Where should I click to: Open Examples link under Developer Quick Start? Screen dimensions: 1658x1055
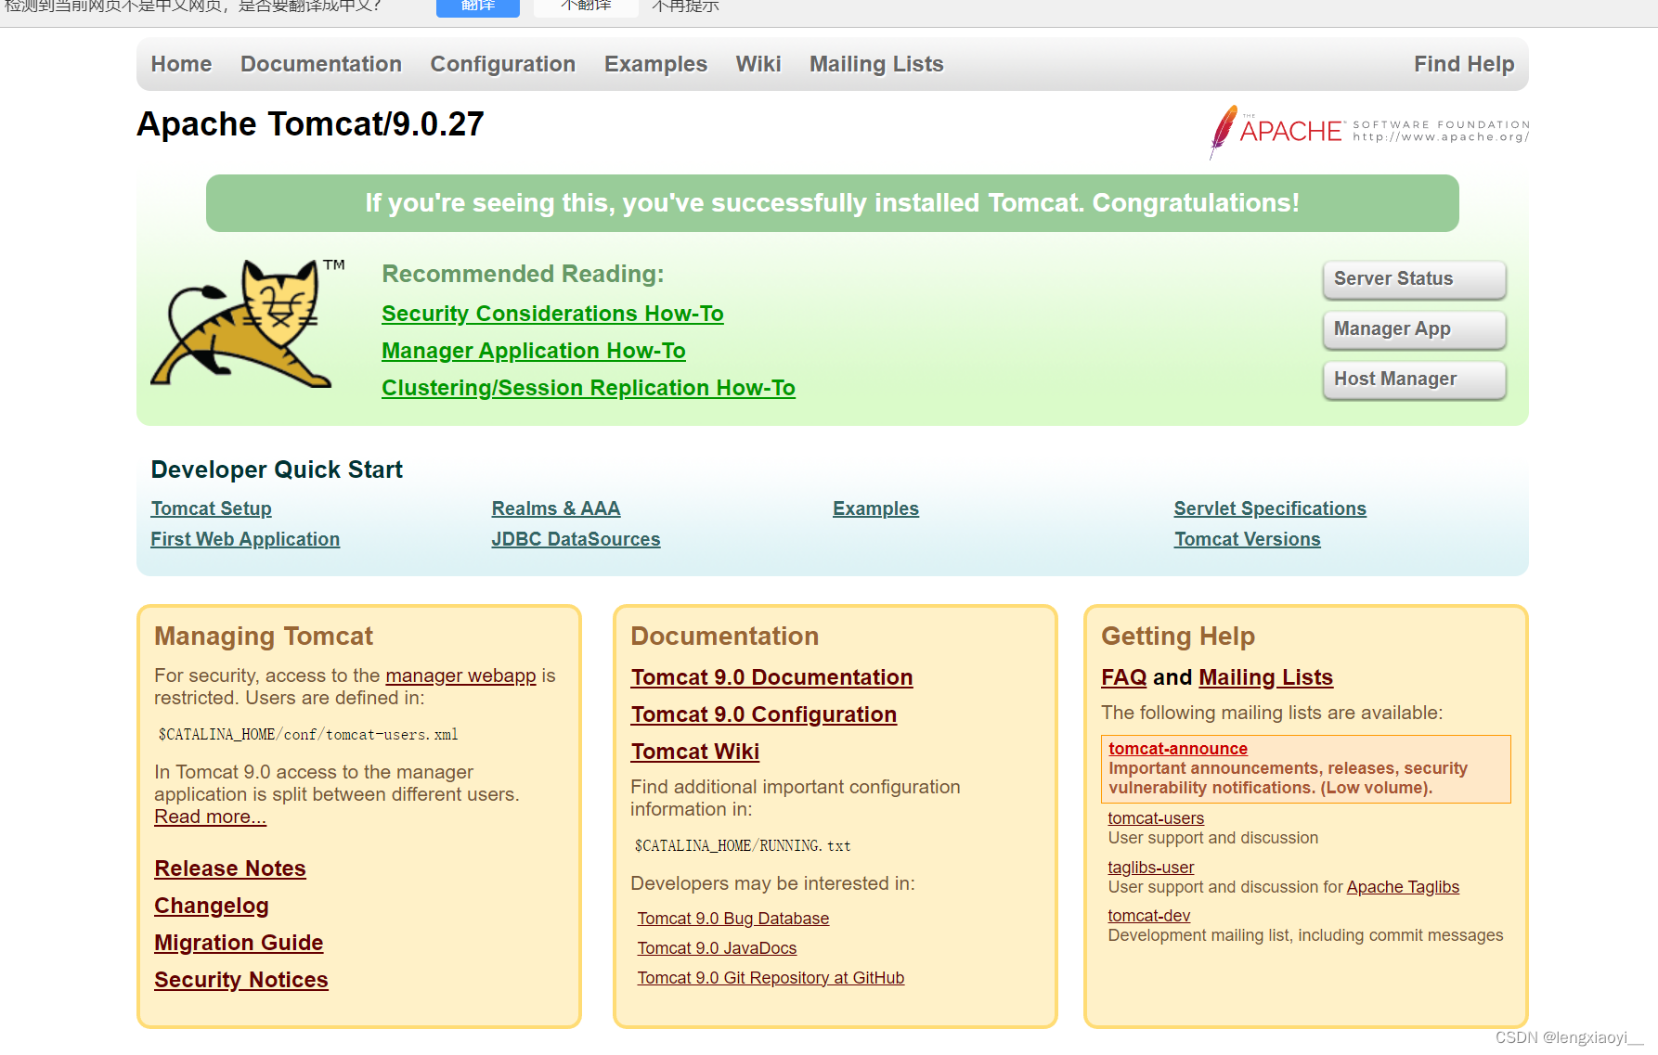pyautogui.click(x=875, y=508)
